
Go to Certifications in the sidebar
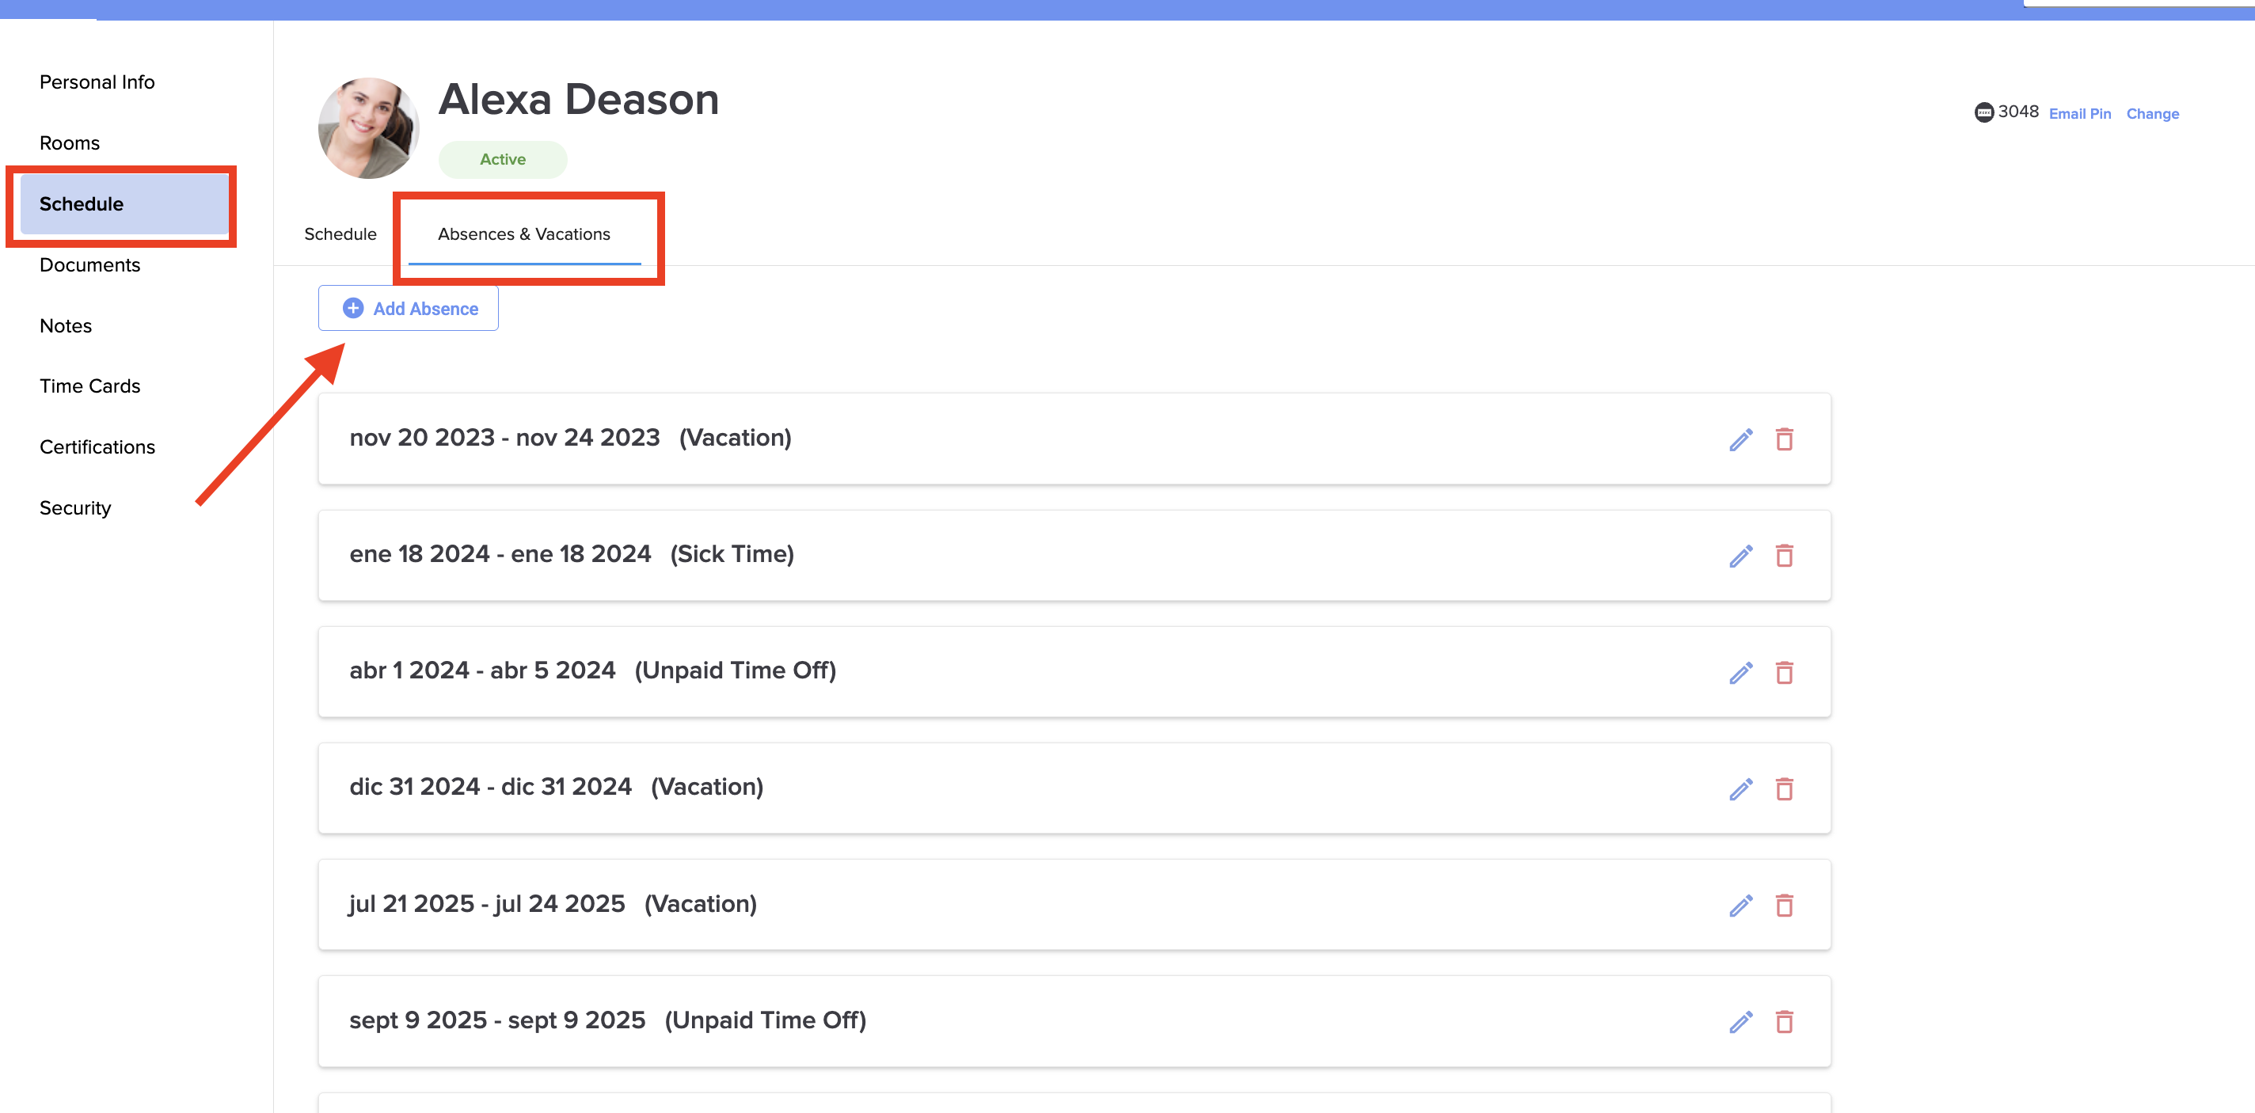click(x=97, y=447)
